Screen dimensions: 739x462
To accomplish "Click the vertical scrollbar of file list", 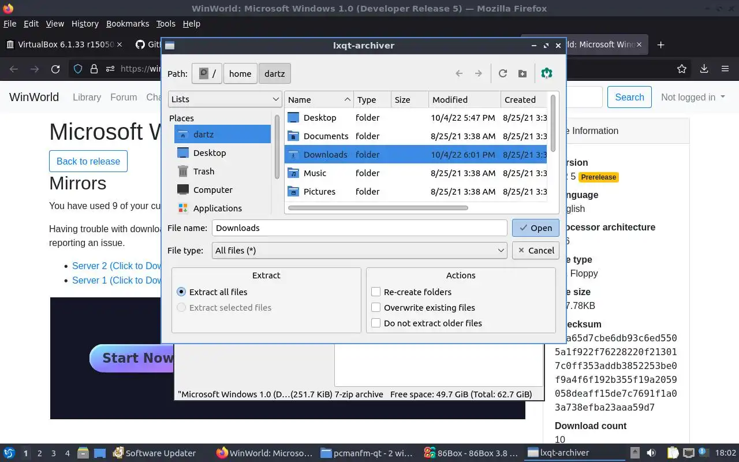I will (x=553, y=122).
